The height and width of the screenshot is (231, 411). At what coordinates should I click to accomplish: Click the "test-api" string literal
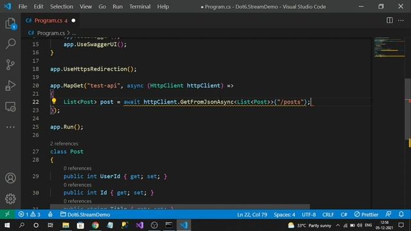coord(103,85)
